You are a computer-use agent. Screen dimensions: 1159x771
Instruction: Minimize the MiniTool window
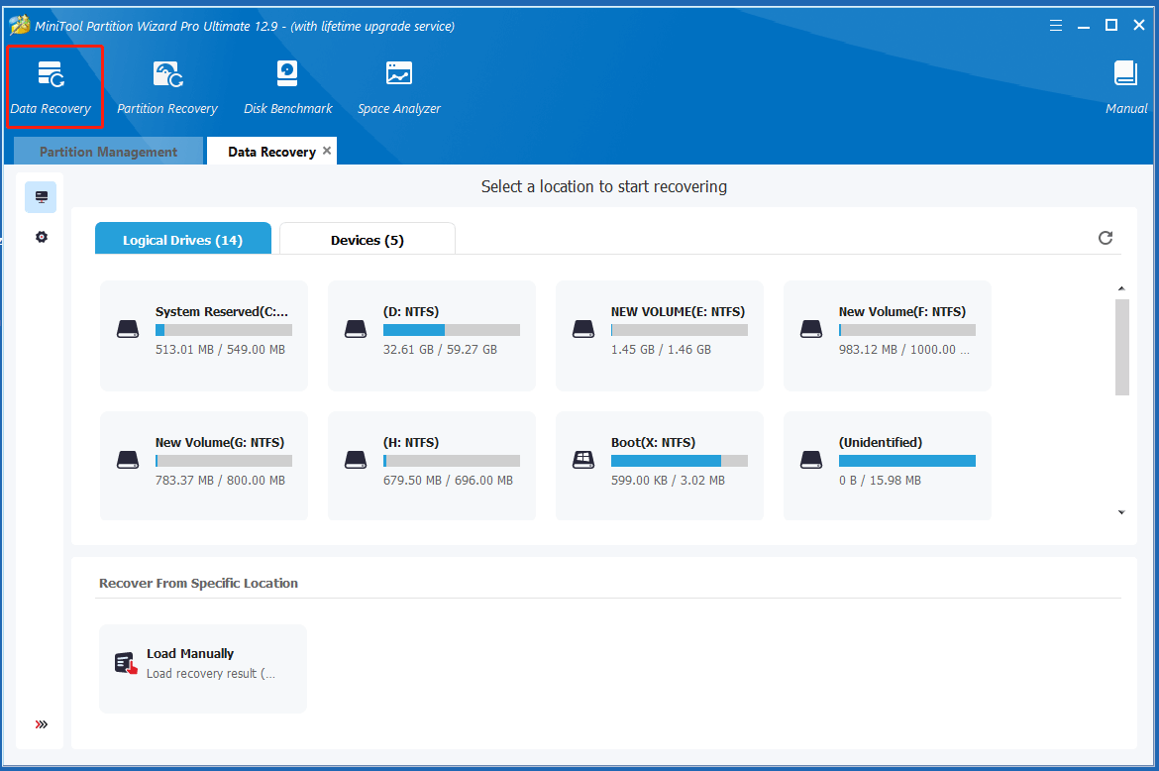point(1084,26)
